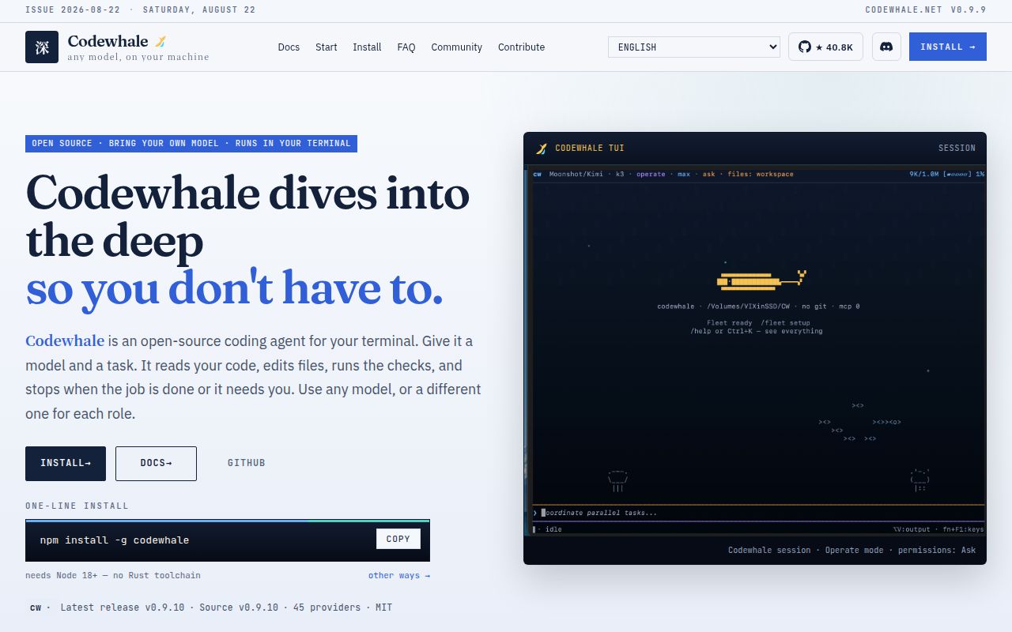Viewport: 1012px width, 632px height.
Task: Click the '9K/1.0M' context usage indicator
Action: pos(923,174)
